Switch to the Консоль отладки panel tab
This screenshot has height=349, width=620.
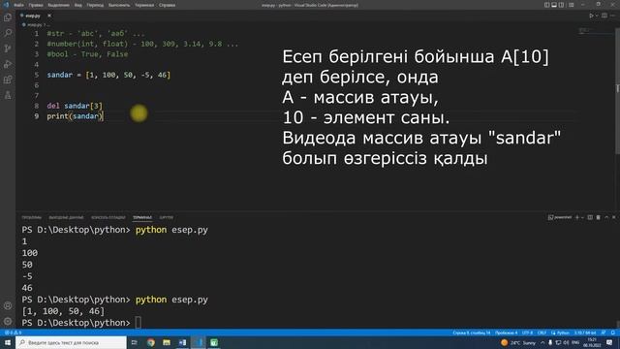(108, 217)
